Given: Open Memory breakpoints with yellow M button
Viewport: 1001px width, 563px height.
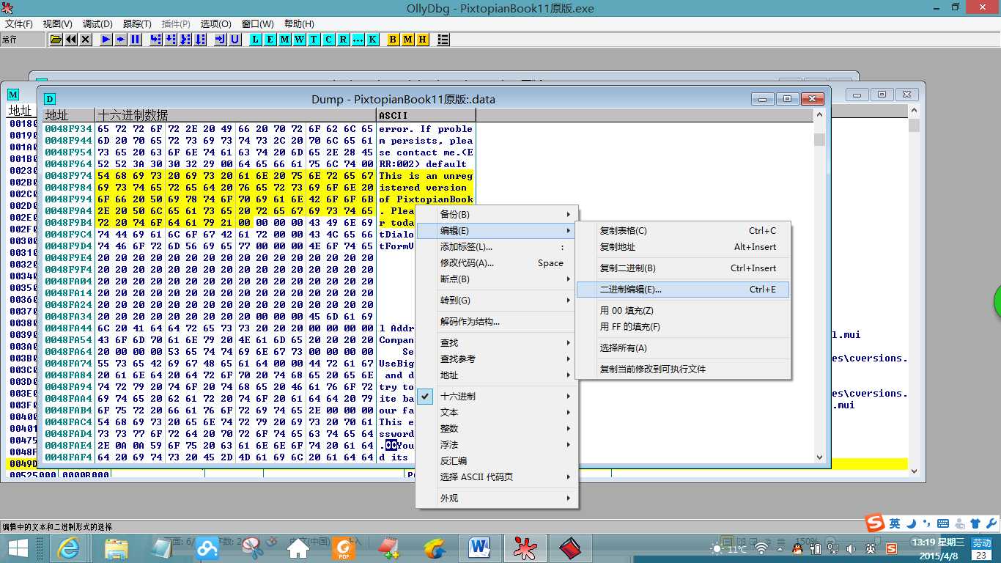Looking at the screenshot, I should point(407,40).
